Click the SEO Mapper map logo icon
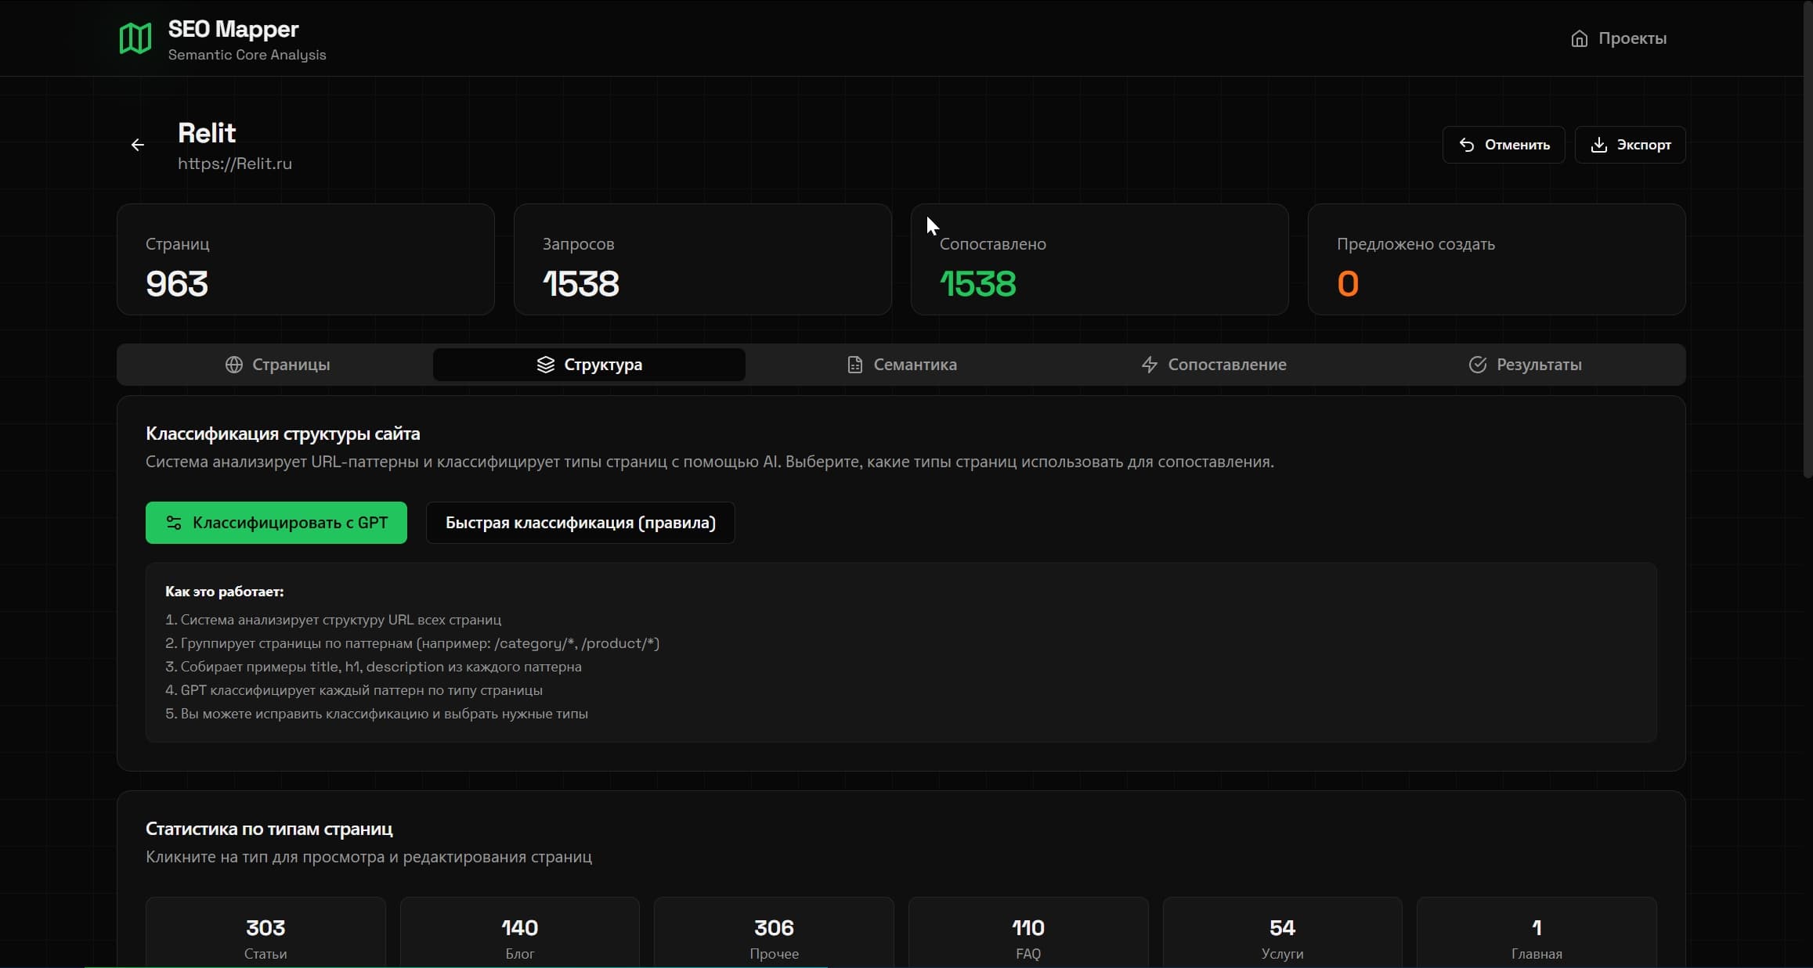 tap(135, 38)
